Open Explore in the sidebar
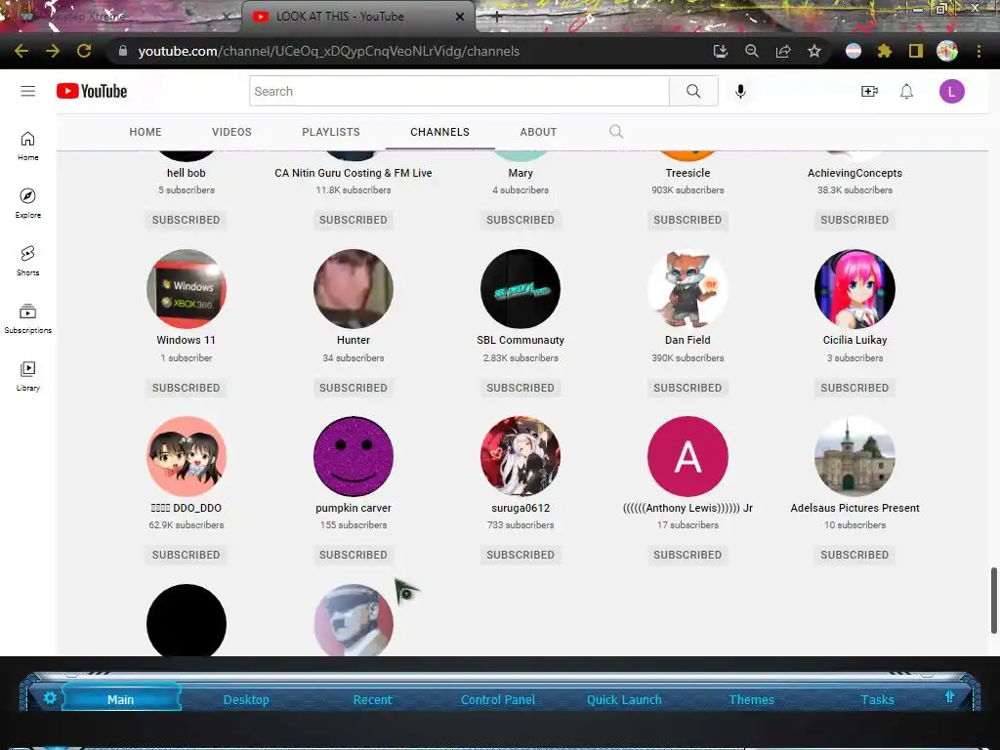1000x750 pixels. click(27, 203)
